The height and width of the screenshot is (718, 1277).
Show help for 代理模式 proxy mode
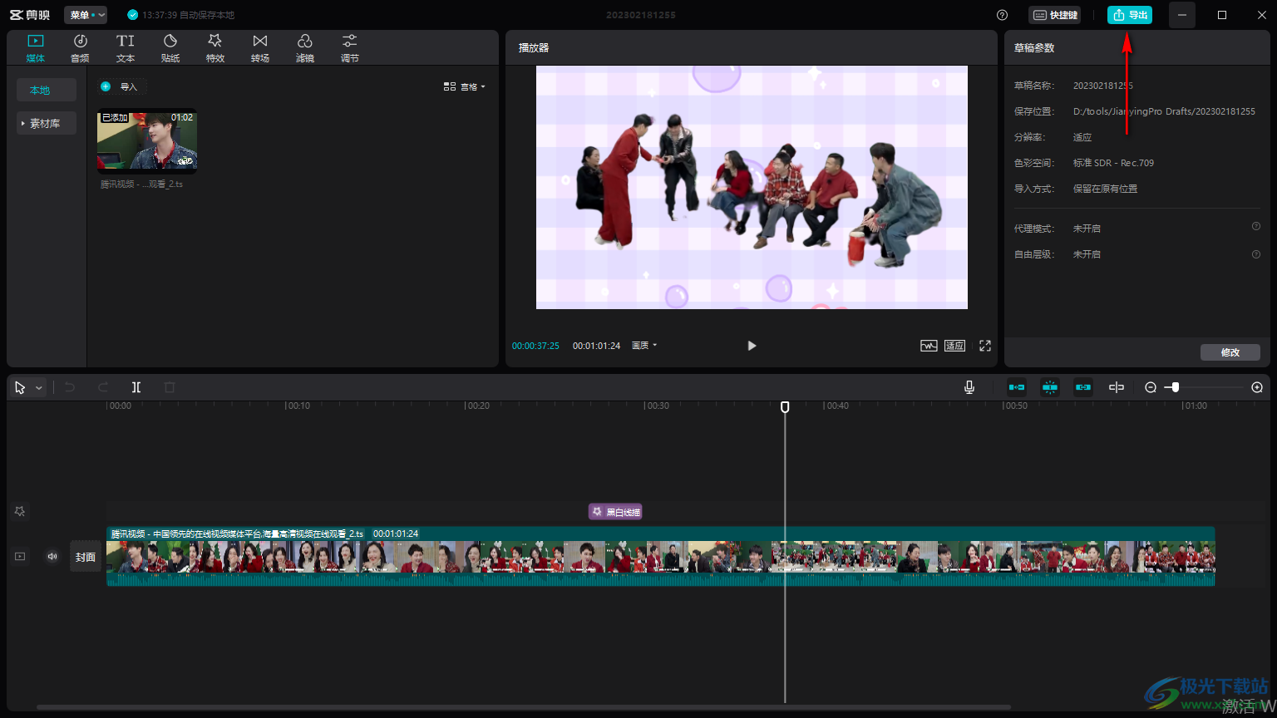coord(1256,226)
